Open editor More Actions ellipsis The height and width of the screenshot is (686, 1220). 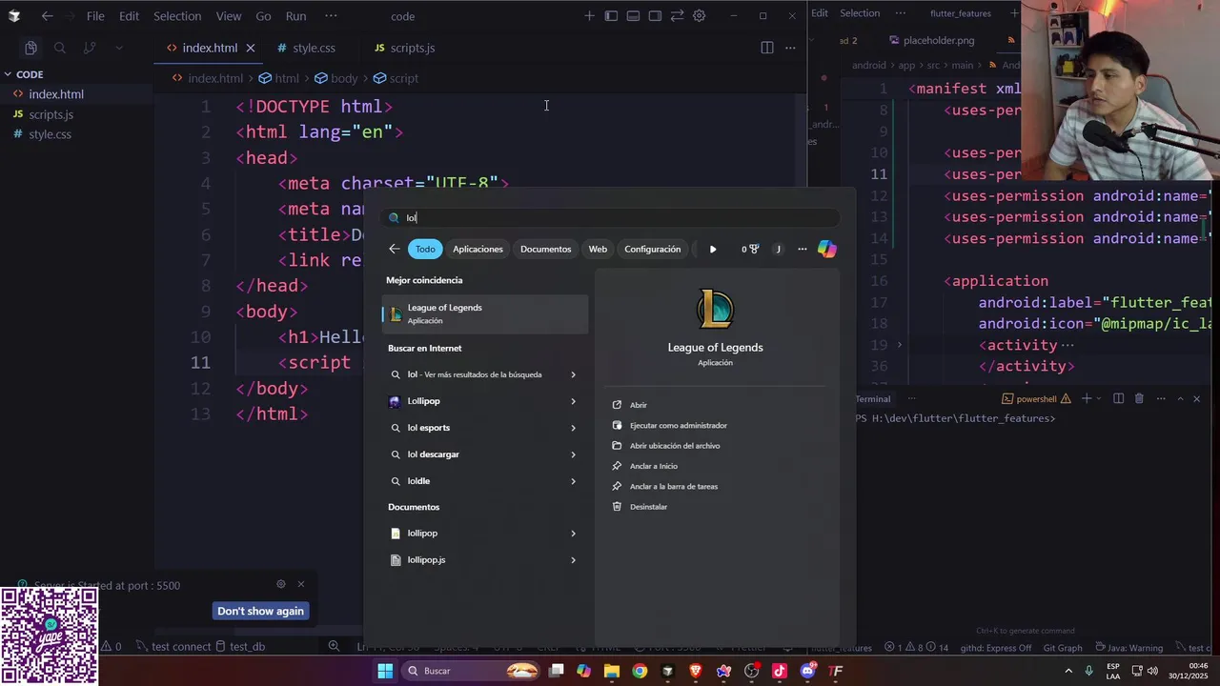(x=790, y=48)
